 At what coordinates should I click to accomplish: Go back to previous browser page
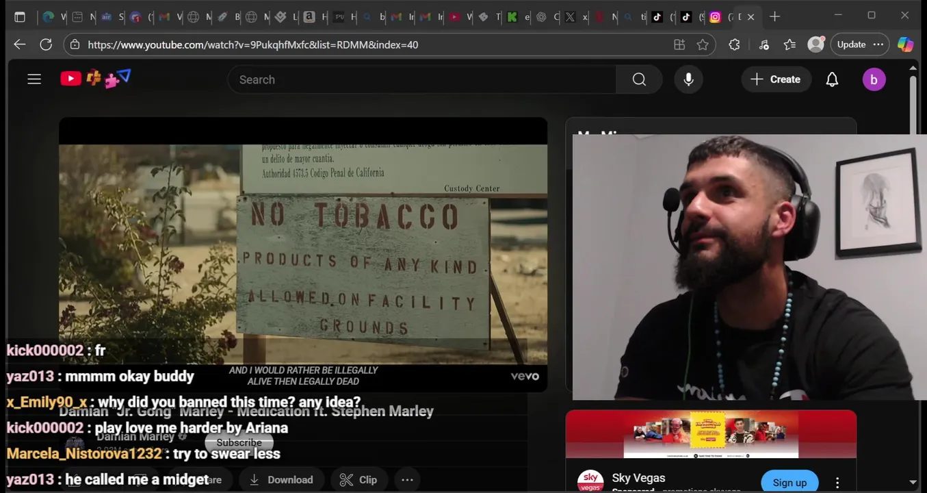point(19,45)
